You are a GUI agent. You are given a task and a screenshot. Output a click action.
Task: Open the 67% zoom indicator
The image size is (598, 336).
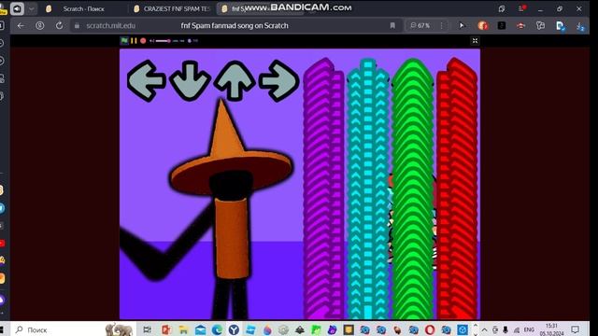[x=420, y=25]
